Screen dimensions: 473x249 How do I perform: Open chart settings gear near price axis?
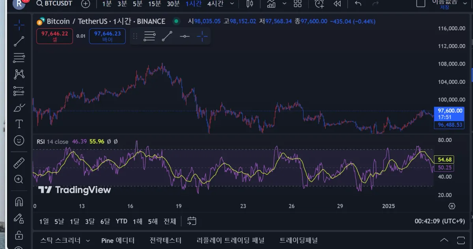tap(452, 206)
